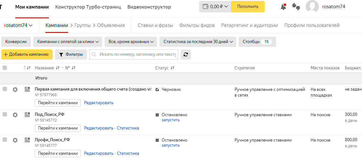This screenshot has height=164, width=362.
Task: Open gear settings for Профи_Поиск_РФ campaign
Action: (15, 140)
